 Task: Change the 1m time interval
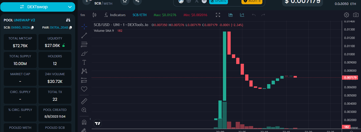click(83, 15)
